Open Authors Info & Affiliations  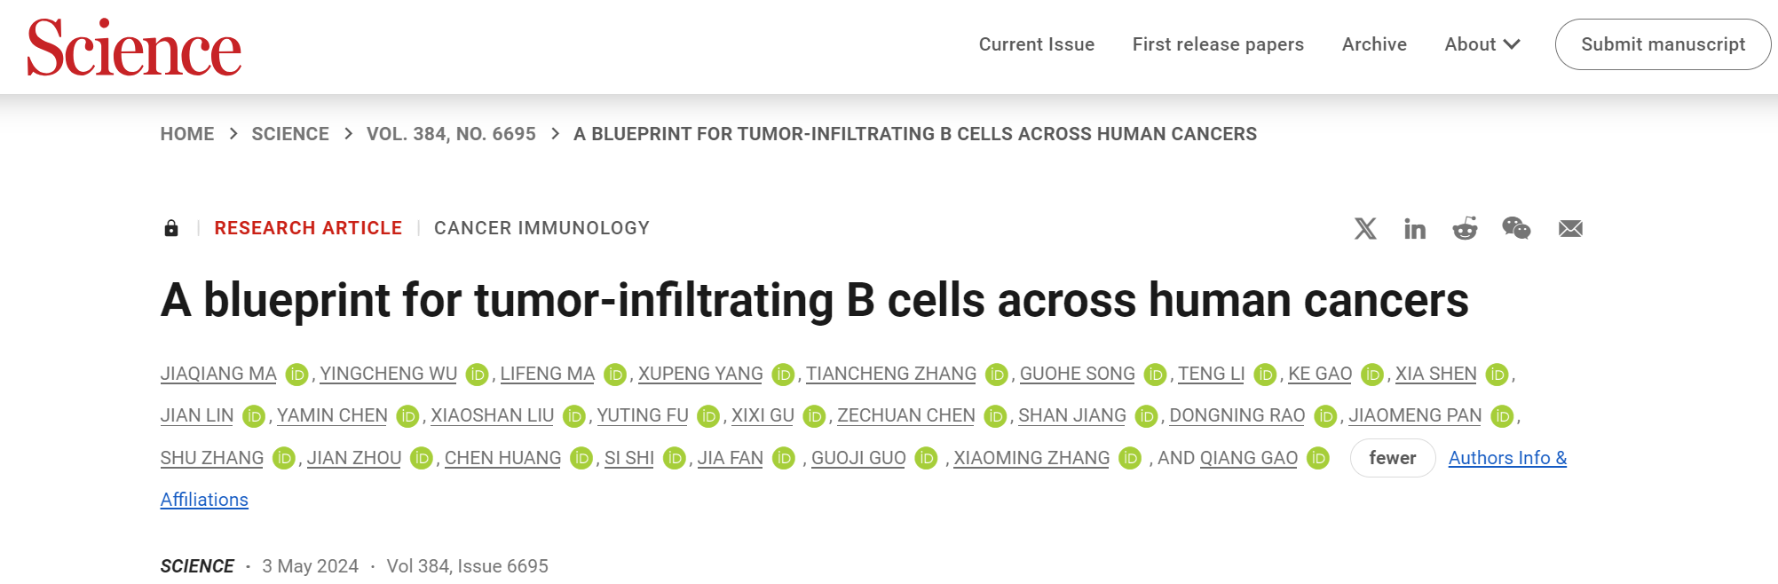tap(1506, 458)
